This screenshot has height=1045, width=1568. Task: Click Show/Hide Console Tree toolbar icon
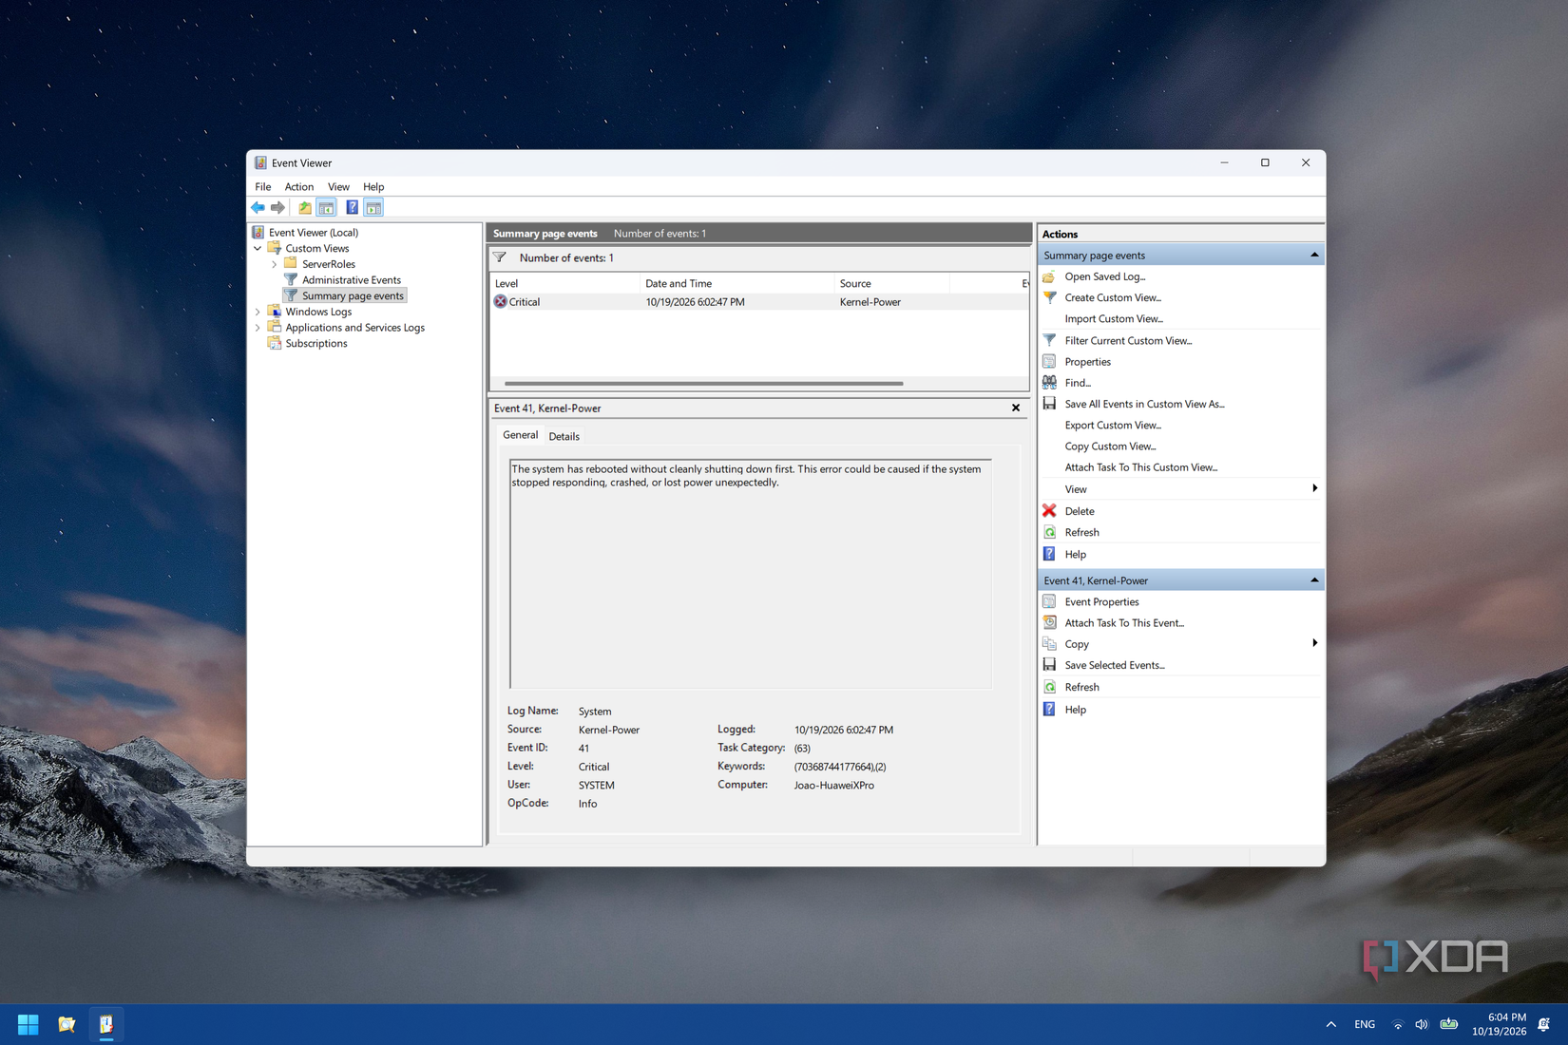326,207
